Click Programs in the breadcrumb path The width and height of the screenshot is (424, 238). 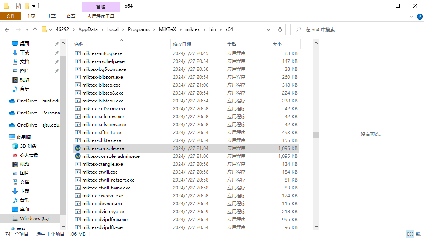[x=139, y=29]
